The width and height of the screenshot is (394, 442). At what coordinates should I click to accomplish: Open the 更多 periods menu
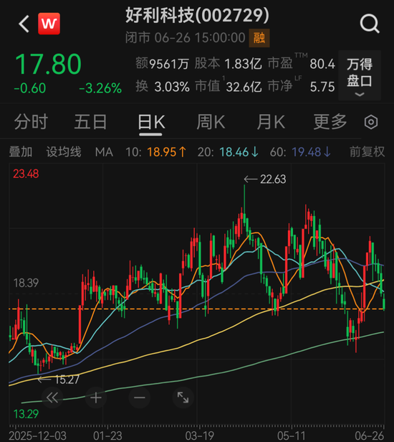[x=330, y=122]
